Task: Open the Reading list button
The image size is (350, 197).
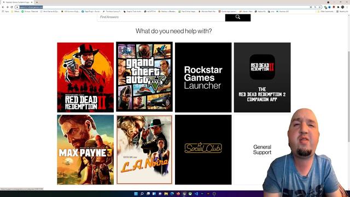Action: click(x=342, y=11)
